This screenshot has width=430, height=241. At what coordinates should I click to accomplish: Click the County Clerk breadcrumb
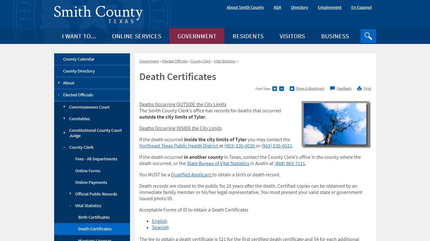click(201, 61)
